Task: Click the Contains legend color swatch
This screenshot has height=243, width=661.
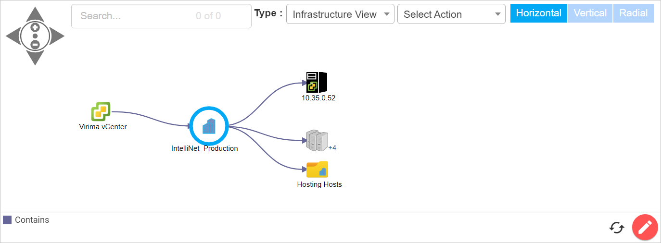Action: (7, 220)
